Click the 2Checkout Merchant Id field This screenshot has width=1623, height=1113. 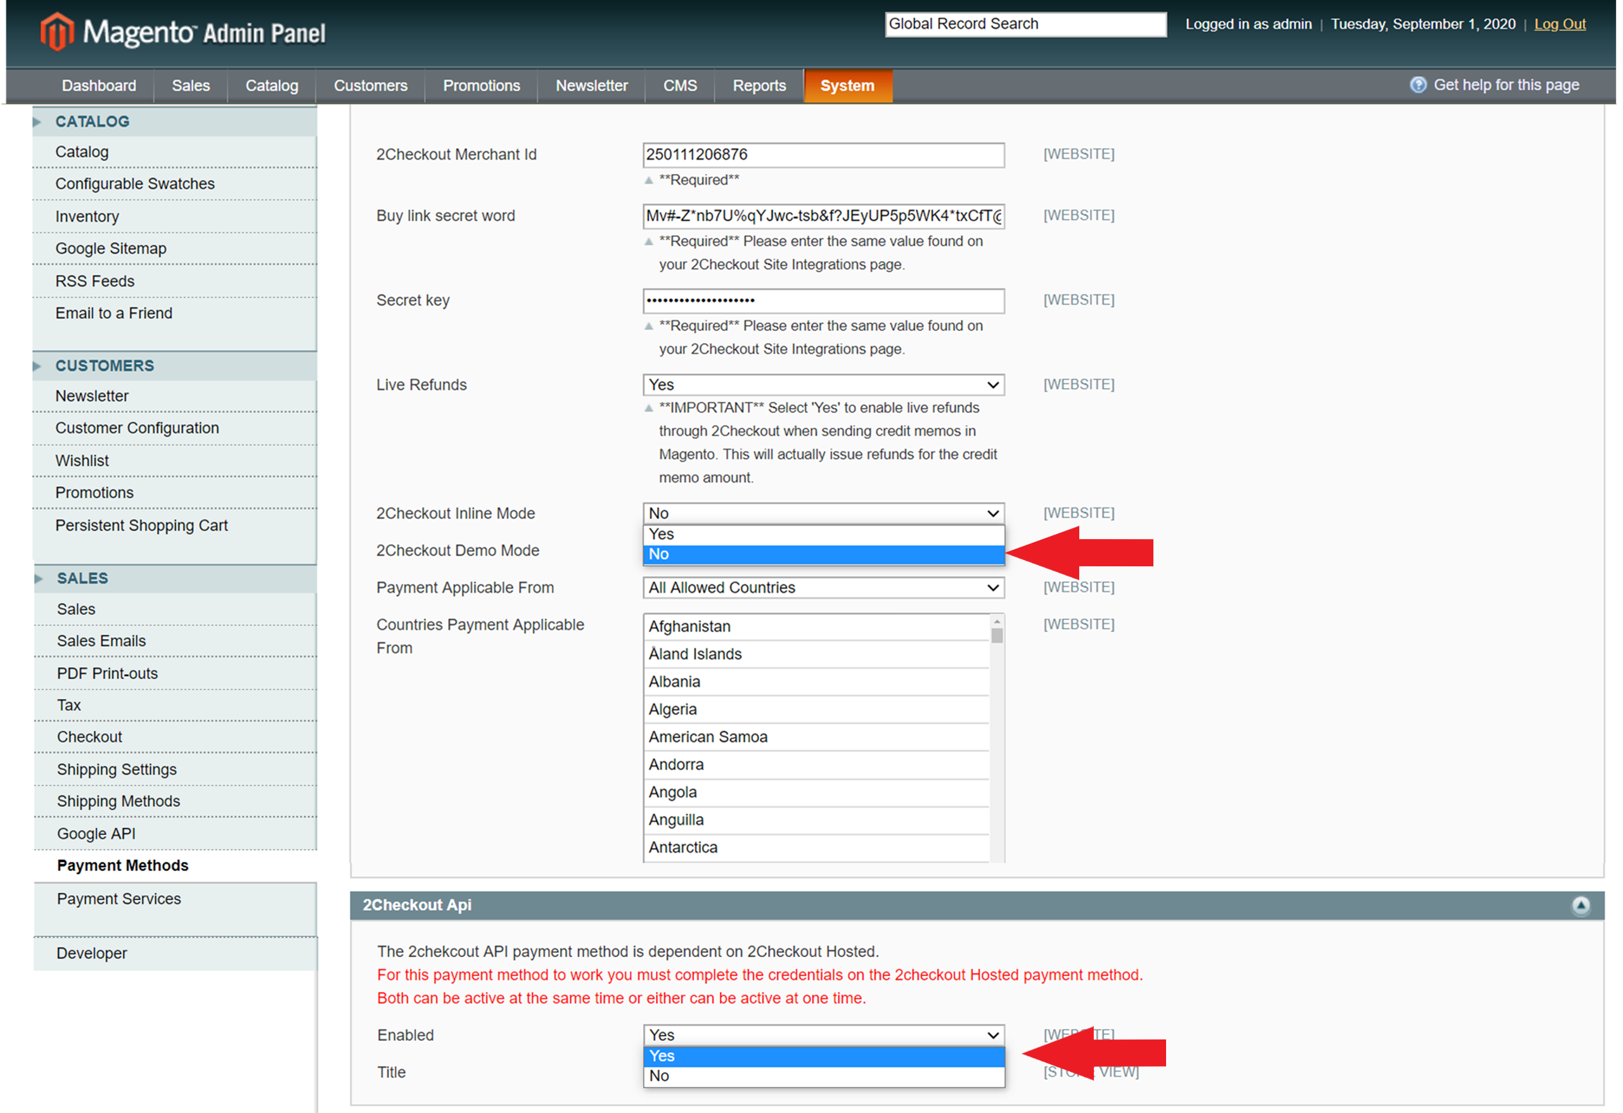point(823,155)
